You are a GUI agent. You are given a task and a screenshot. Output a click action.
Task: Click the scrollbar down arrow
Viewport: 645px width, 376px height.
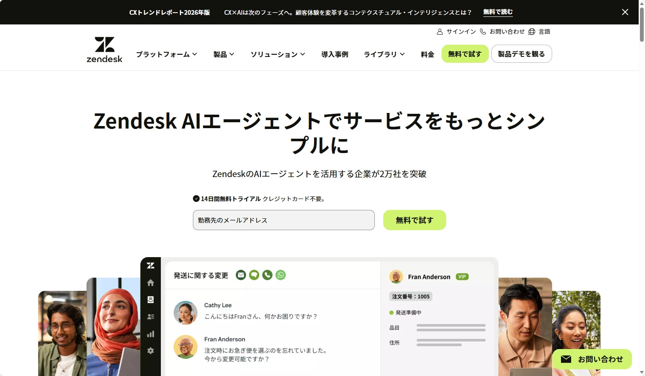642,373
